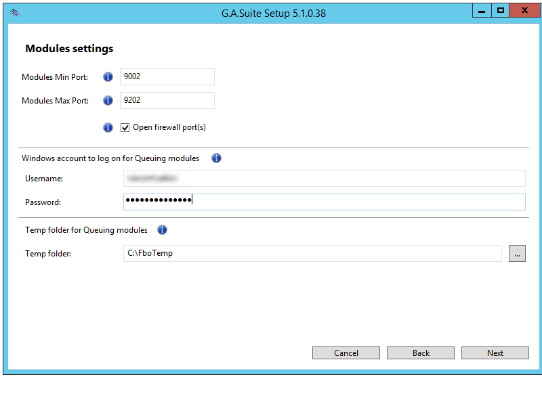Click into the Password field
542x406 pixels.
(x=325, y=202)
